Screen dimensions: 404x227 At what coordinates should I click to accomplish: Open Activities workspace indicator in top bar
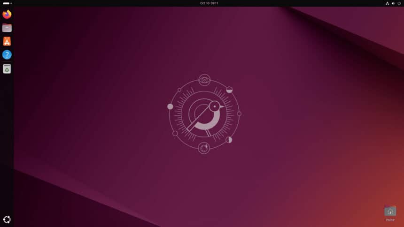[x=7, y=3]
